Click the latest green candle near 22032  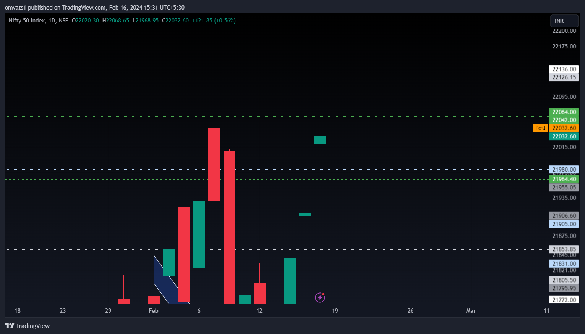point(320,140)
